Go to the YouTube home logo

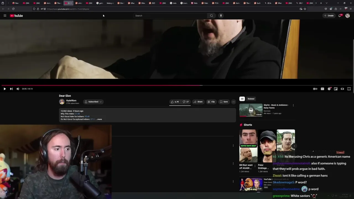click(17, 16)
